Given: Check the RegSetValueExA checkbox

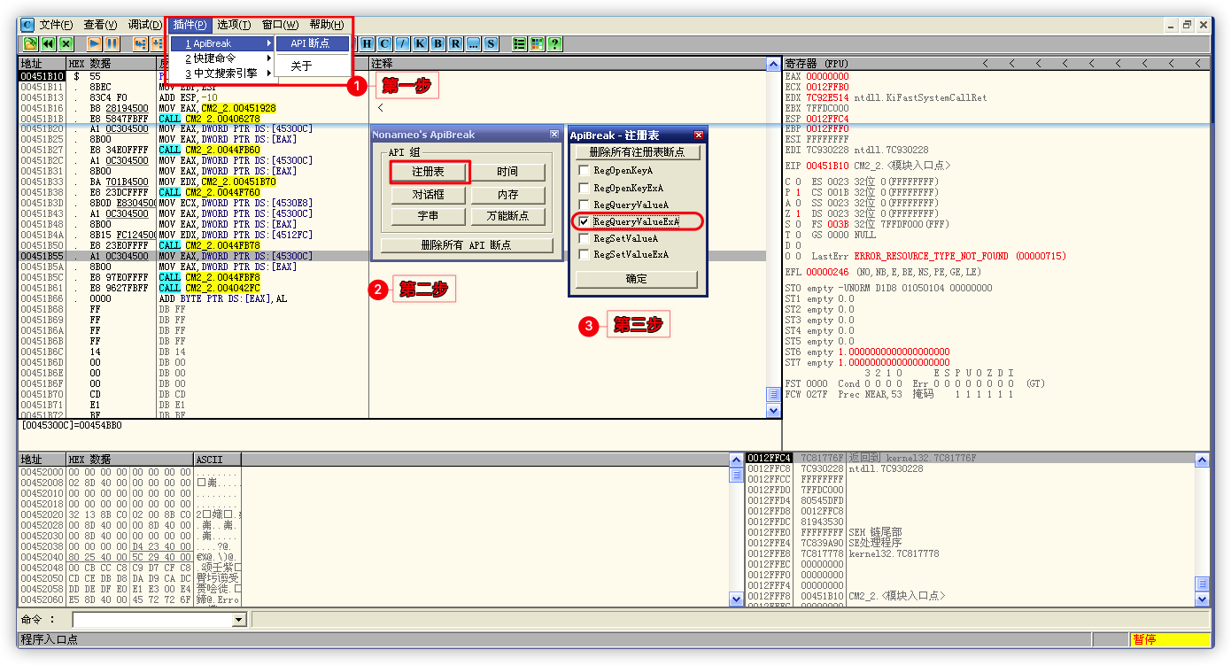Looking at the screenshot, I should (584, 255).
